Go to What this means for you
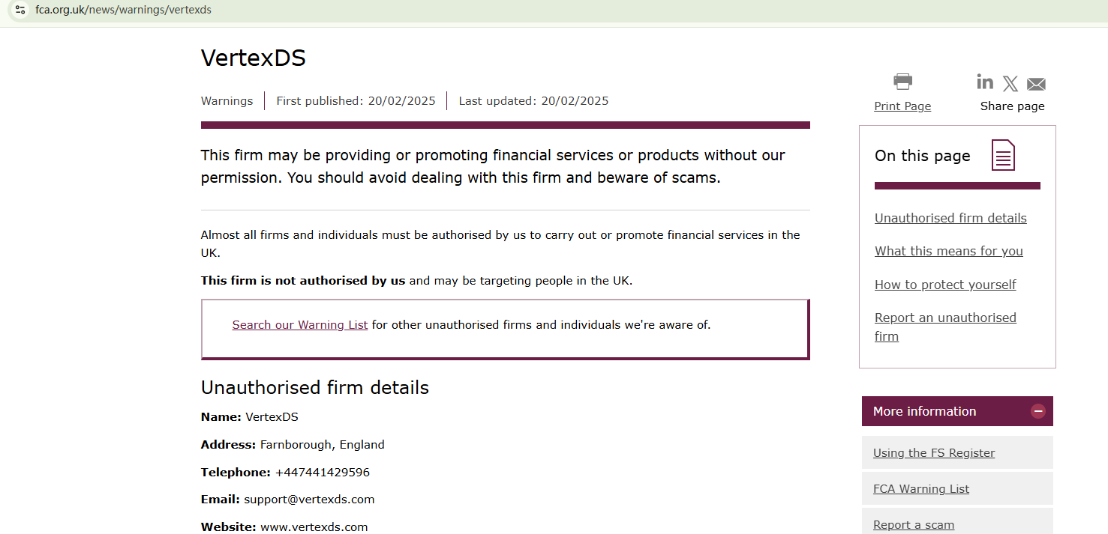 point(948,251)
